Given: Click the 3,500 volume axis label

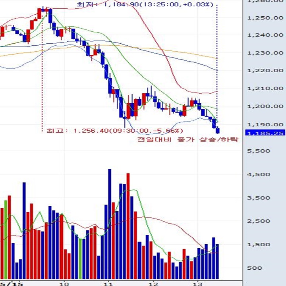Looking at the screenshot, I should [258, 198].
